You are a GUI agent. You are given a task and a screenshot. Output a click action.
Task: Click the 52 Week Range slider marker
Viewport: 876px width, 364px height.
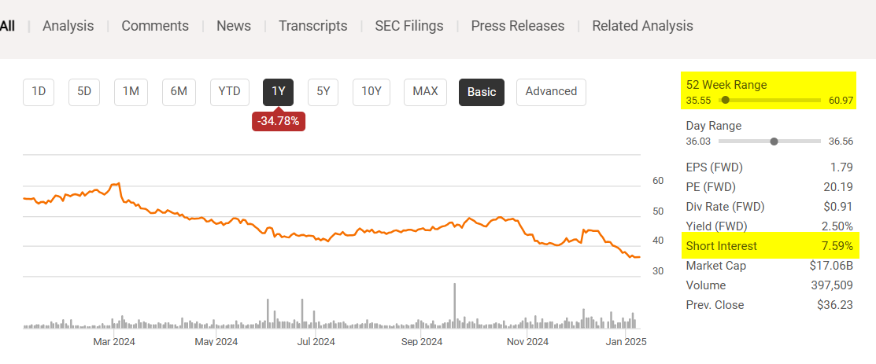pos(725,101)
